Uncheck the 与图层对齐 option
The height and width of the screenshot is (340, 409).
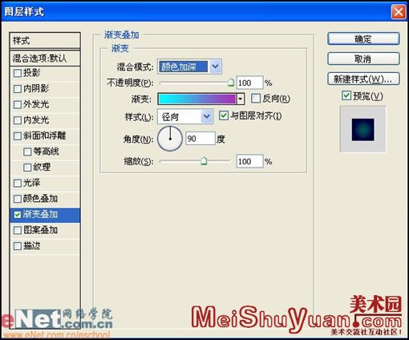point(224,115)
